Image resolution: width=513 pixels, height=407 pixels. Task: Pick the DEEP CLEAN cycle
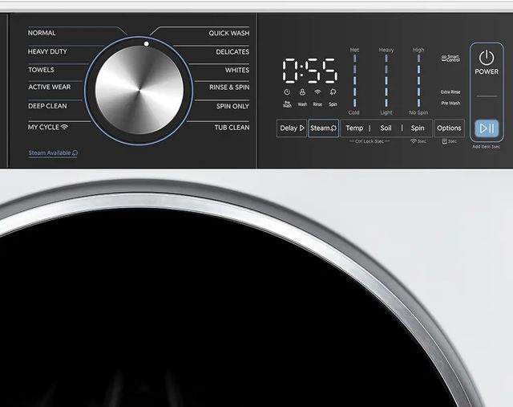click(x=47, y=106)
